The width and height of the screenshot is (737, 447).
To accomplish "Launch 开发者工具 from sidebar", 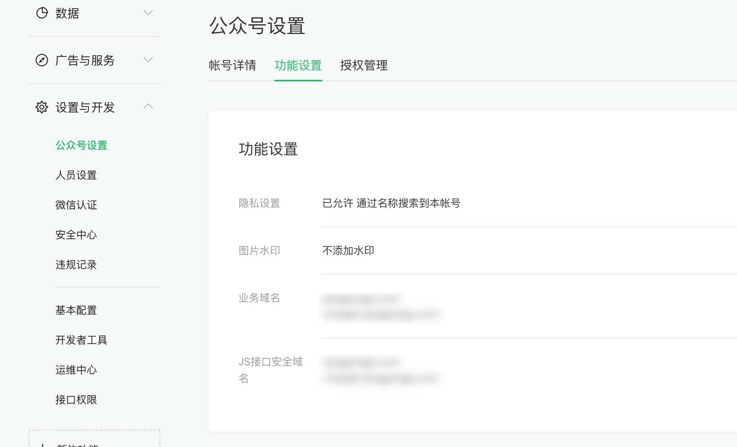I will pyautogui.click(x=81, y=340).
